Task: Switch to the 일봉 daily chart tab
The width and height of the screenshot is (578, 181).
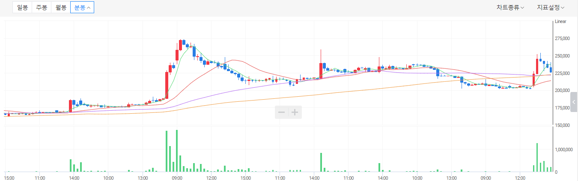Action: pyautogui.click(x=22, y=8)
